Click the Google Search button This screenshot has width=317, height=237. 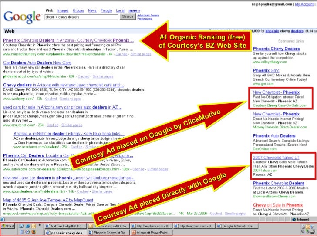(128, 16)
